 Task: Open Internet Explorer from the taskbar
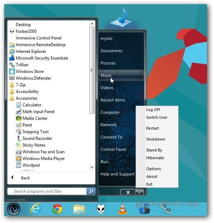click(x=35, y=209)
